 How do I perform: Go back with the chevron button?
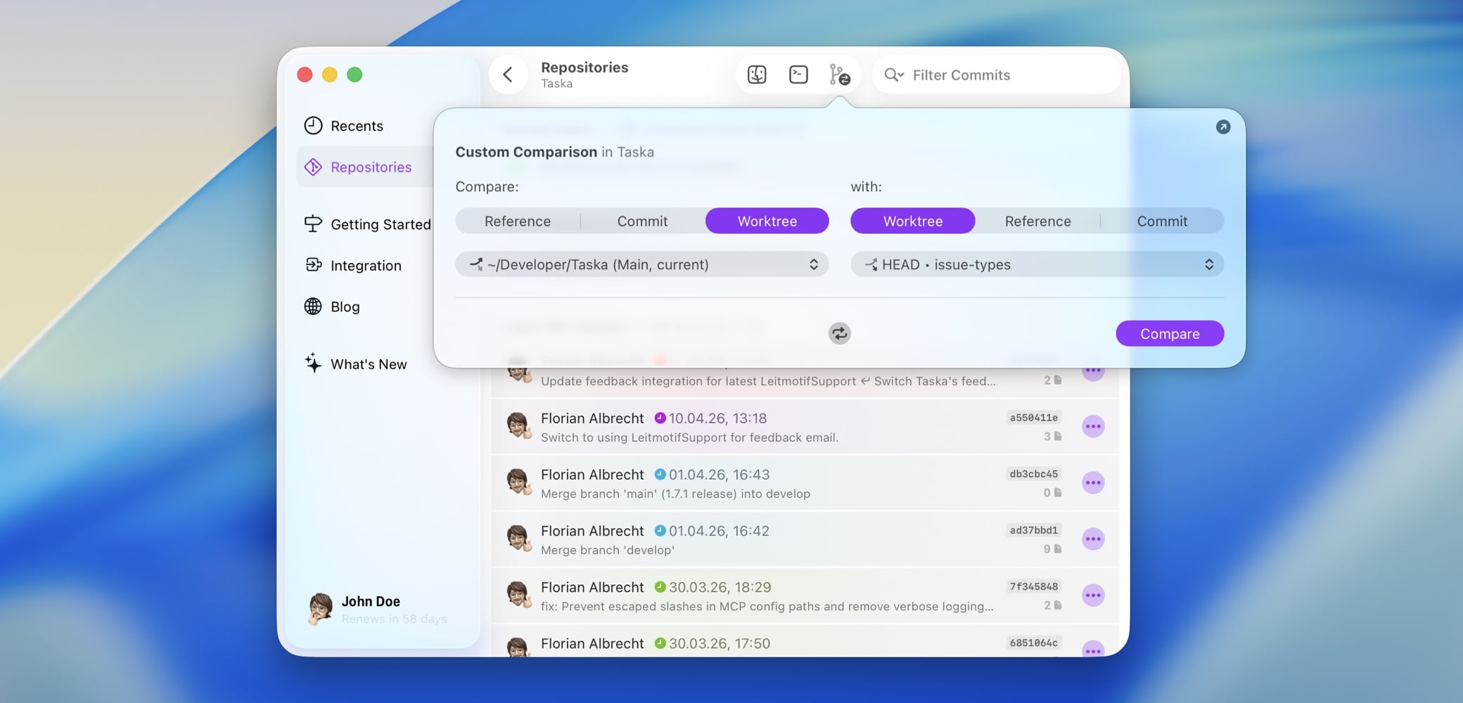click(508, 75)
